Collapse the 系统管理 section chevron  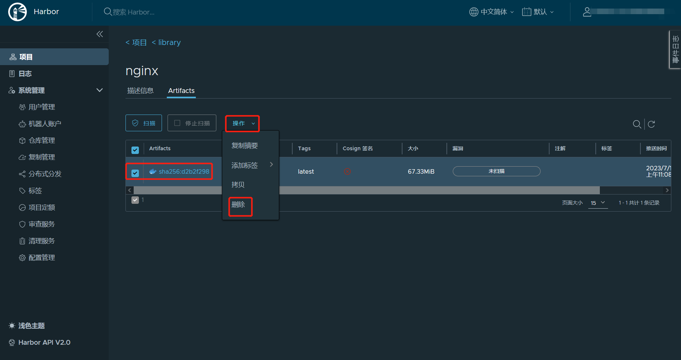point(99,90)
